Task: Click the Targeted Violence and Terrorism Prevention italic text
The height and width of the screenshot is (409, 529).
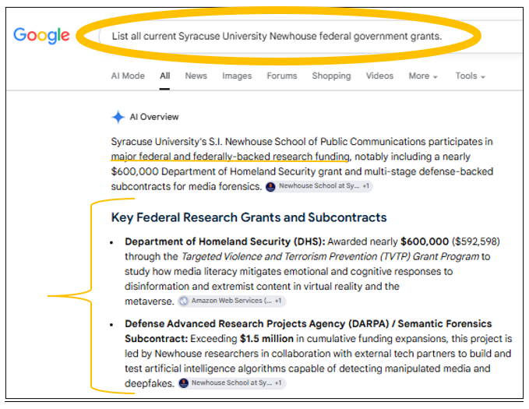Action: pos(330,257)
